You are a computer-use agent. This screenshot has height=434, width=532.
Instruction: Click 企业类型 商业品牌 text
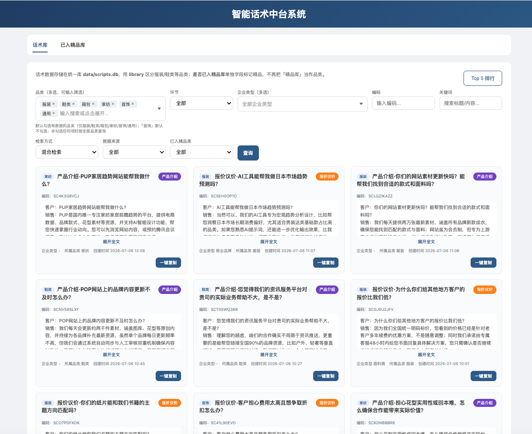point(215,251)
